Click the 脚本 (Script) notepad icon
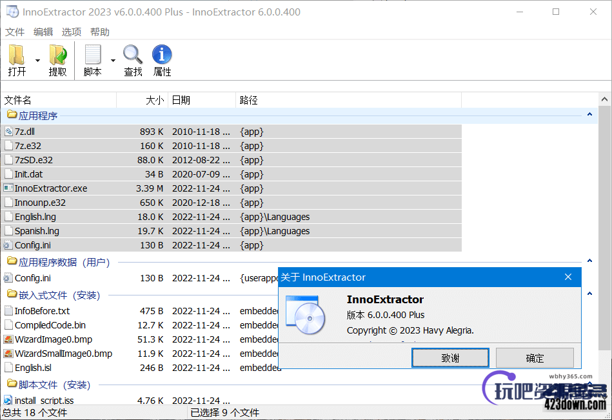This screenshot has width=612, height=420. click(92, 55)
